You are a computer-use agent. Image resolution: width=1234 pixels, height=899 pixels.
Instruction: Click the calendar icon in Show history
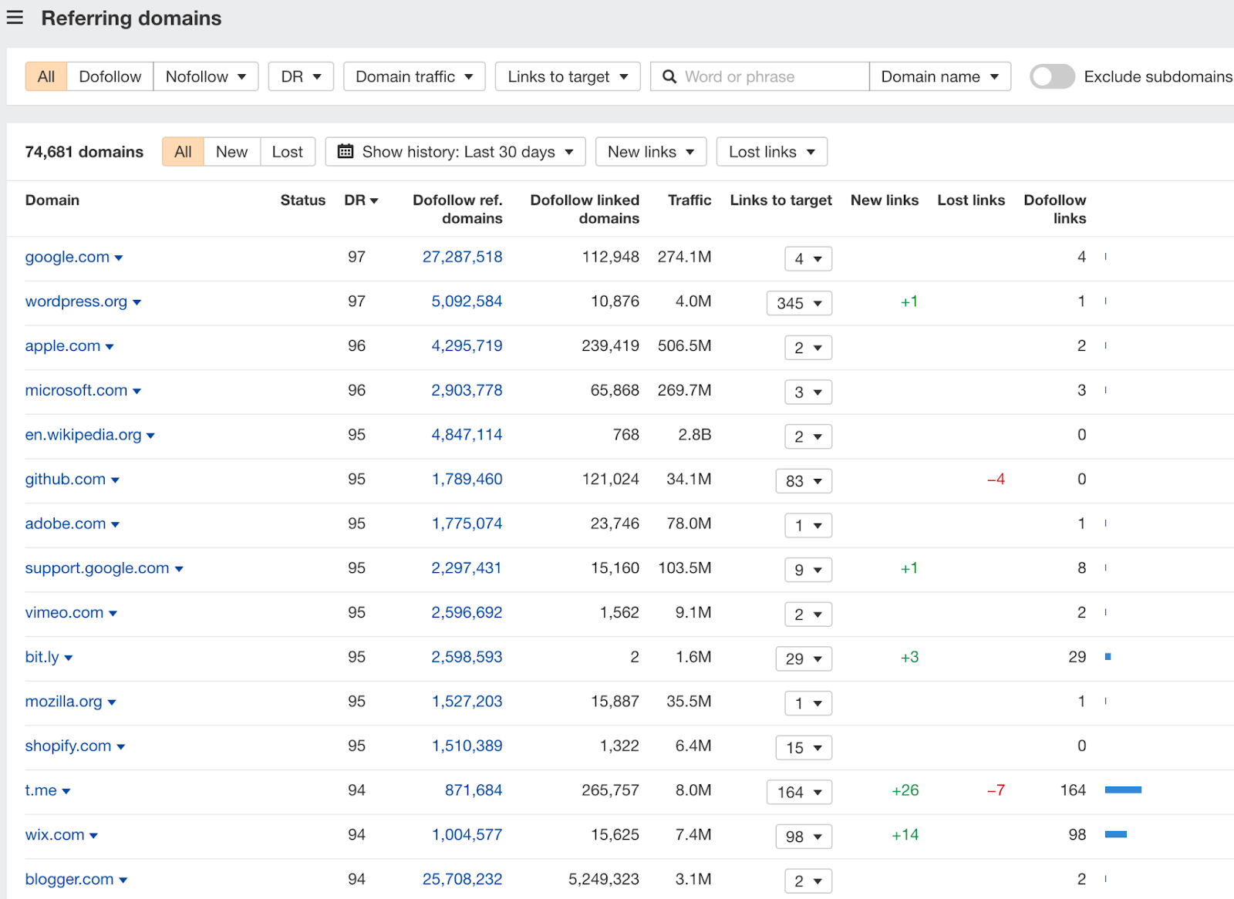(x=346, y=151)
